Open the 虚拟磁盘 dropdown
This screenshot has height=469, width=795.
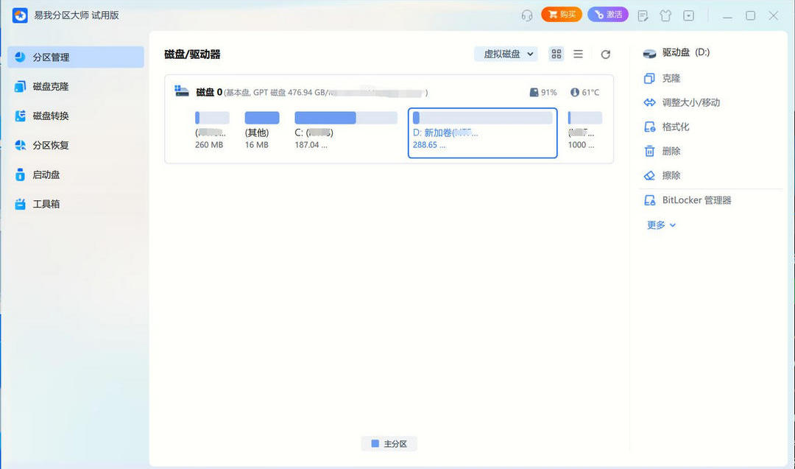506,54
